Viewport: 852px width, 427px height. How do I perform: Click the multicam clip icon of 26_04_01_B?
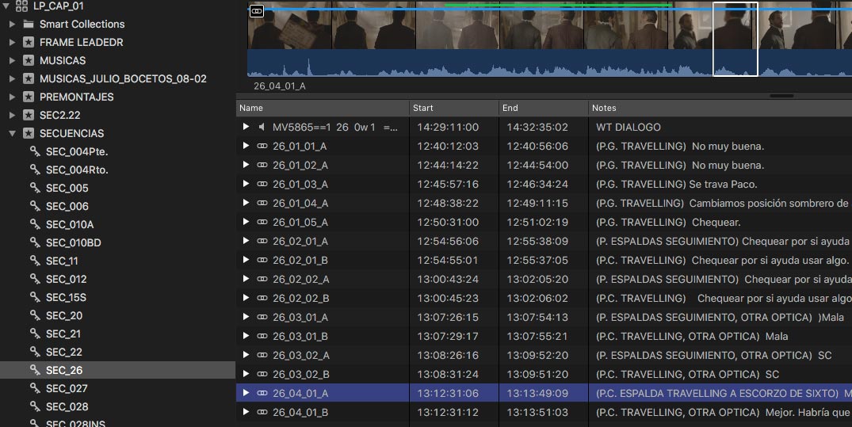262,412
